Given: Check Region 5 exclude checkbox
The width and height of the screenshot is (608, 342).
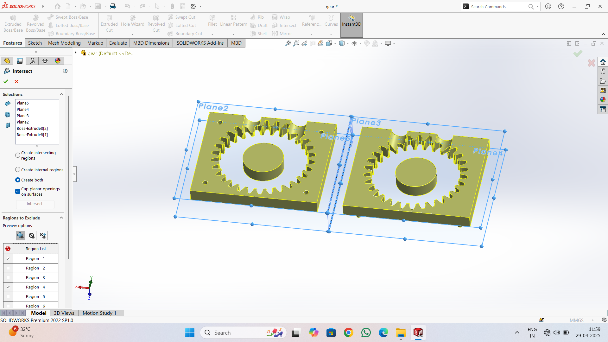Looking at the screenshot, I should 8,296.
